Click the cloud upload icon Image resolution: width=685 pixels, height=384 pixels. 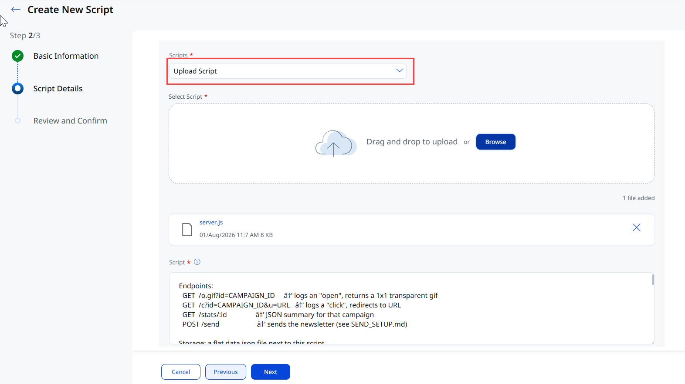point(336,143)
